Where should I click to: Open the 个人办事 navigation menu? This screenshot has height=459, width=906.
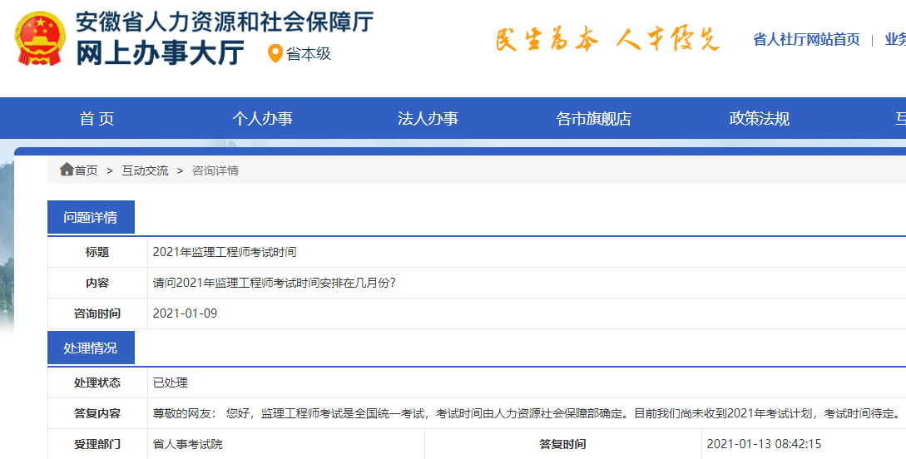pyautogui.click(x=262, y=119)
